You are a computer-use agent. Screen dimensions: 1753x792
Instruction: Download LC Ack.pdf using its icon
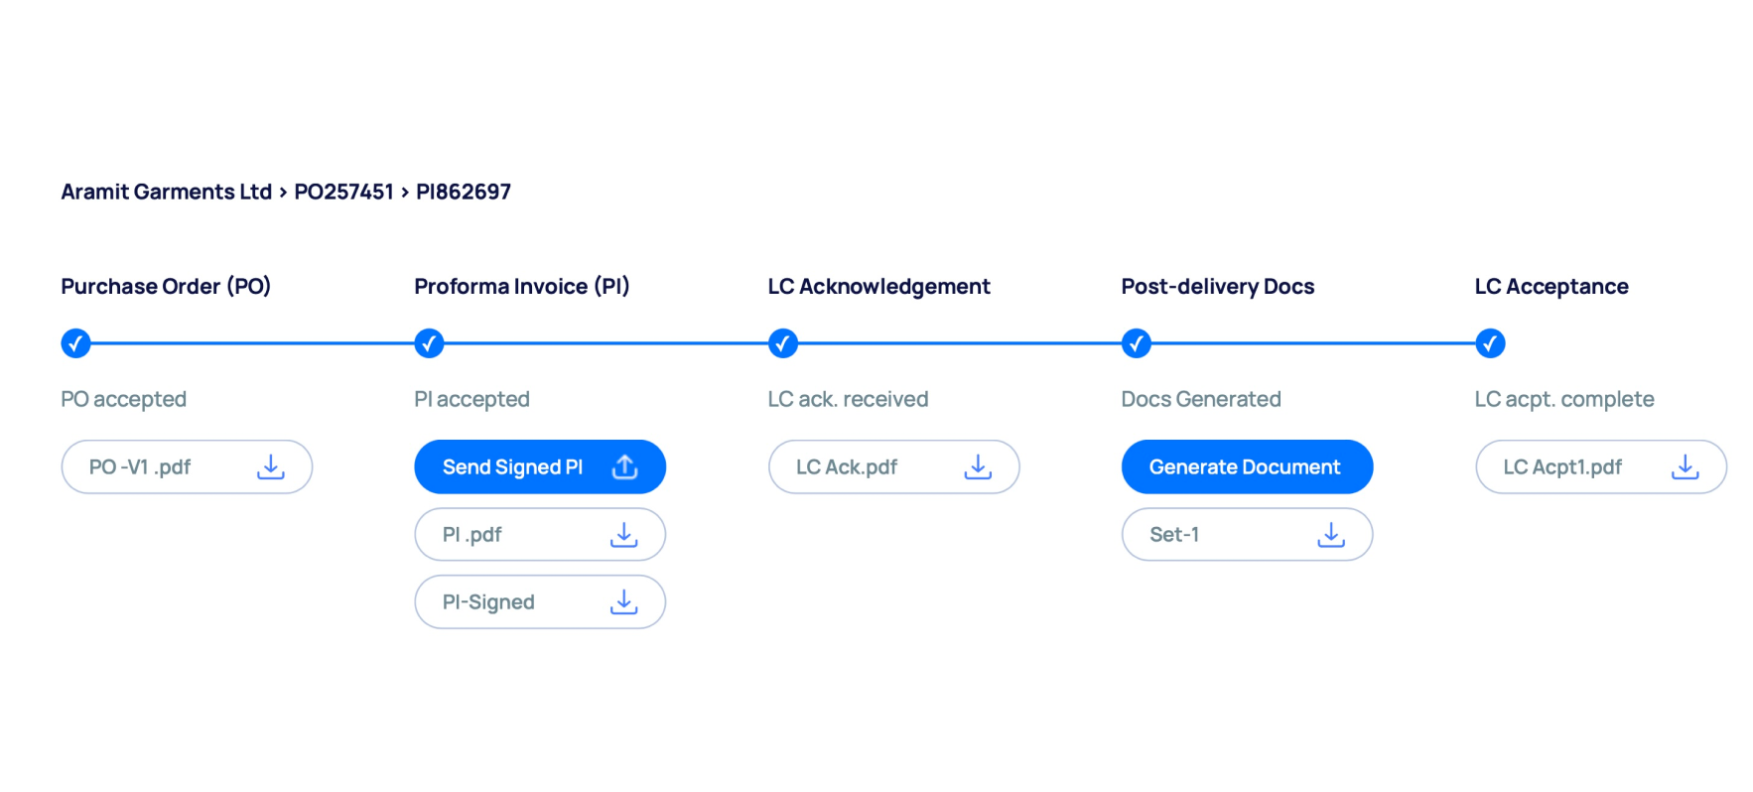978,466
